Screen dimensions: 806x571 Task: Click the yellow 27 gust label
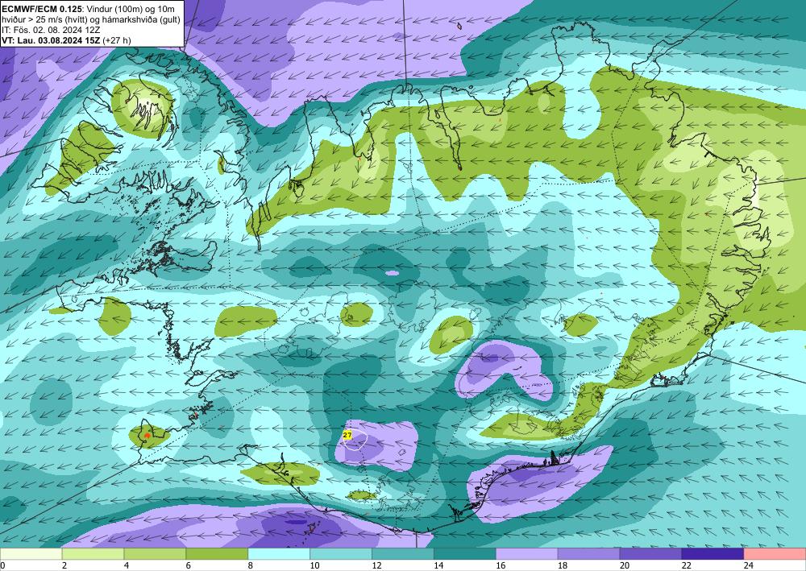tap(347, 436)
